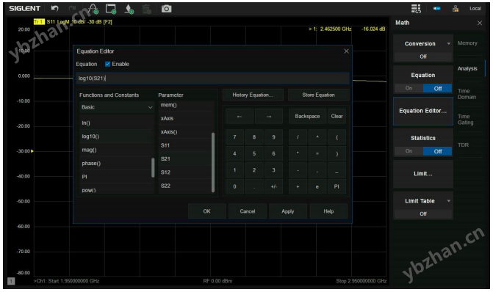Select the xAxis() parameter with parentheses
493x292 pixels.
(185, 132)
